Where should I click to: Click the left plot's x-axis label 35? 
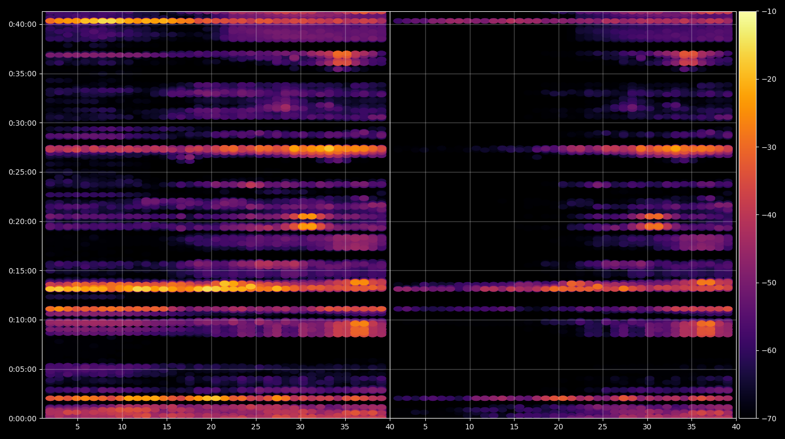click(345, 427)
